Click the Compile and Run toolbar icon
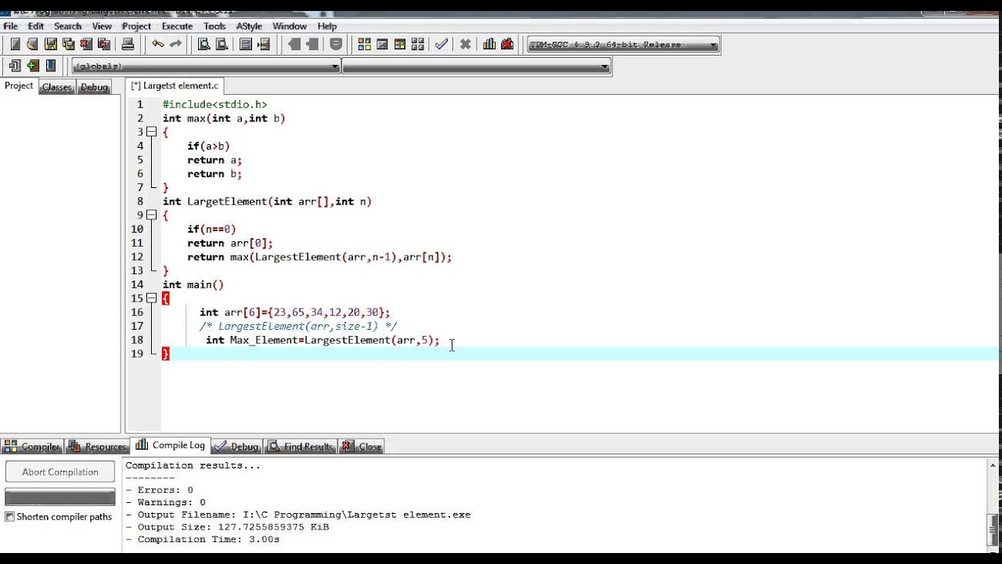Screen dimensions: 1002x564 (400, 45)
